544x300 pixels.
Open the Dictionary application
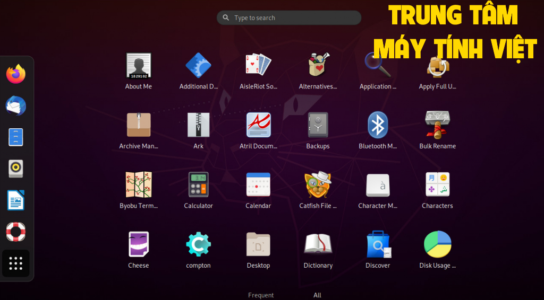[x=318, y=245]
